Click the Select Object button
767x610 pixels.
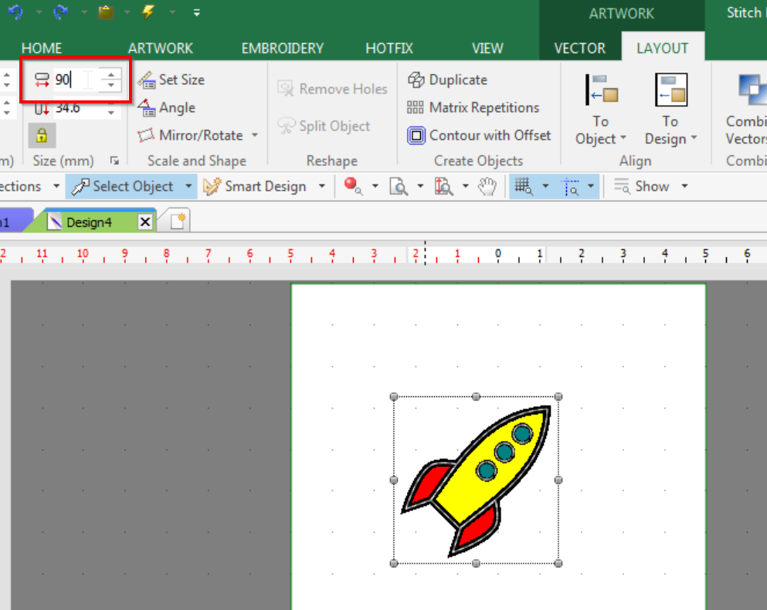click(x=124, y=186)
